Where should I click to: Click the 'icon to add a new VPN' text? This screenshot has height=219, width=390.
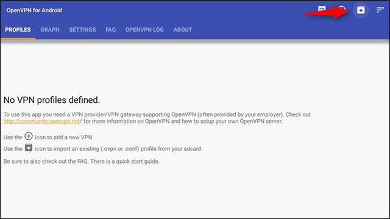[63, 137]
